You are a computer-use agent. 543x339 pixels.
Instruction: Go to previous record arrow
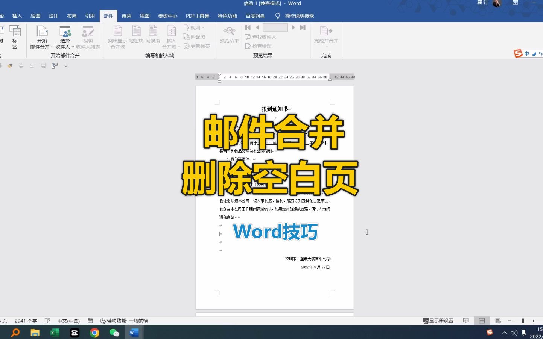pyautogui.click(x=257, y=27)
